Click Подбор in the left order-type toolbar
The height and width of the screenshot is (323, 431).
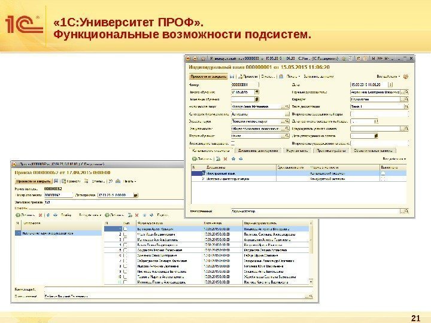pyautogui.click(x=66, y=215)
